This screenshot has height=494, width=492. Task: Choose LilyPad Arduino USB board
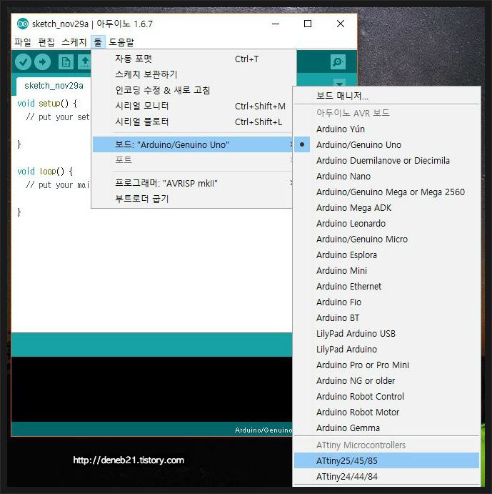[386, 333]
